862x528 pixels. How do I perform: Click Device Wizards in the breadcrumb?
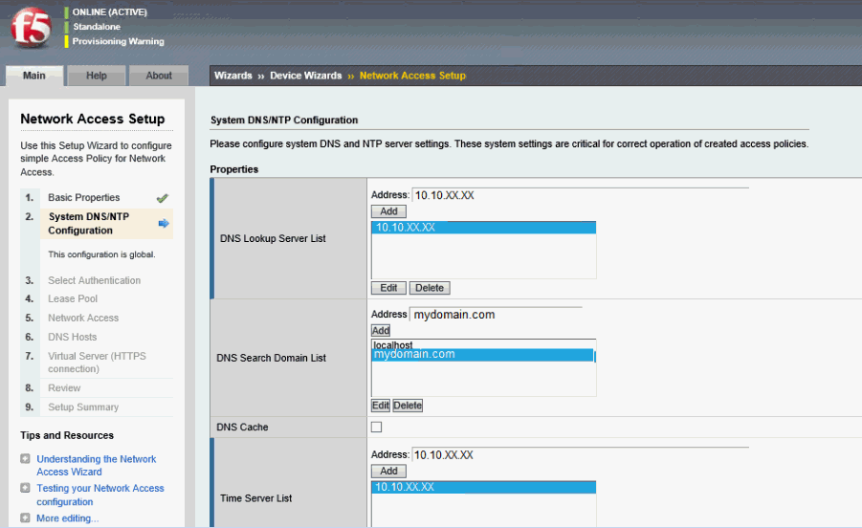[x=305, y=76]
